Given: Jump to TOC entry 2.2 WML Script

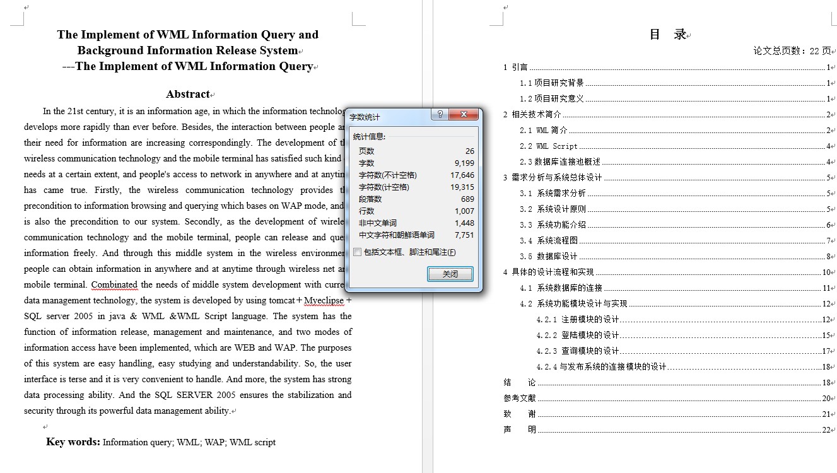Looking at the screenshot, I should coord(676,146).
